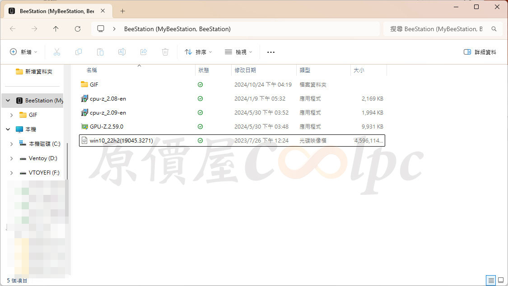
Task: Select the BeeStation tab
Action: [58, 11]
